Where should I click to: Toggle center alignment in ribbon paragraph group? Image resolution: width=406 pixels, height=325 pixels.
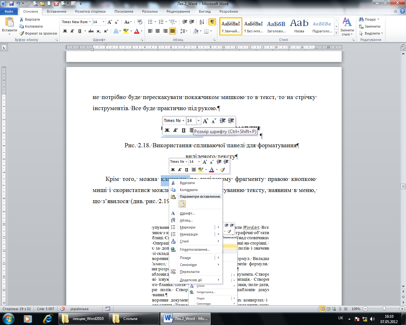[158, 31]
